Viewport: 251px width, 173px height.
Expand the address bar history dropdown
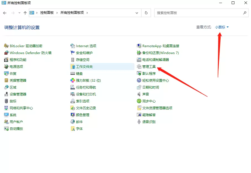137,13
